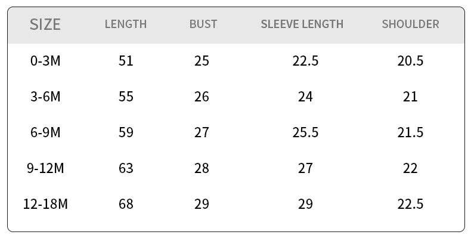The width and height of the screenshot is (471, 247).
Task: Select bust value 28 in 9-12M row
Action: coord(202,168)
